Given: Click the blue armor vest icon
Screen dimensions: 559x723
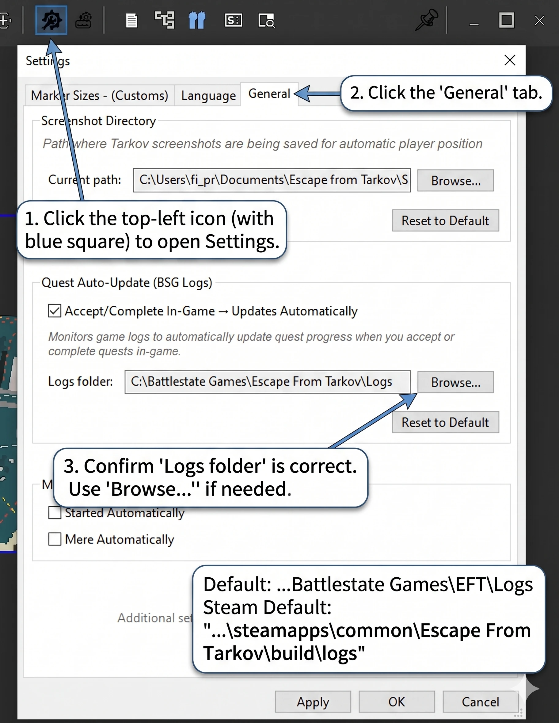Looking at the screenshot, I should tap(197, 20).
